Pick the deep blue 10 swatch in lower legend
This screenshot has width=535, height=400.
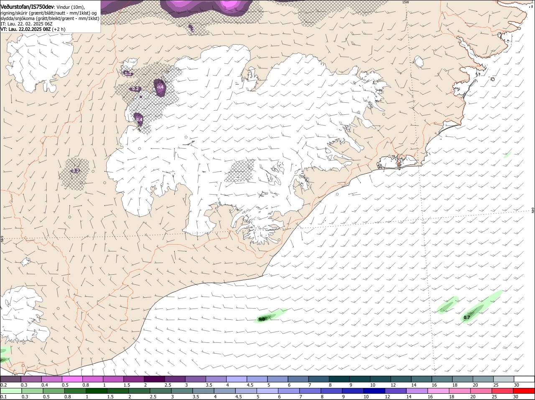pyautogui.click(x=374, y=391)
